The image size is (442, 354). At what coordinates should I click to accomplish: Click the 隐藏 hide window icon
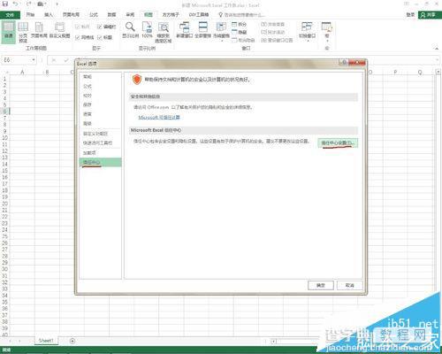(x=239, y=32)
